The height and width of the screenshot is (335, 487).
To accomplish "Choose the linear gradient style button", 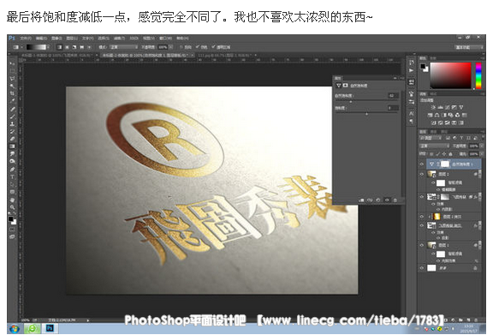I will point(60,47).
